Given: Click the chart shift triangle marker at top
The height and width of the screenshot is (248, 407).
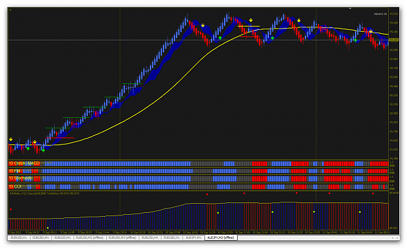Looking at the screenshot, I should pos(350,8).
